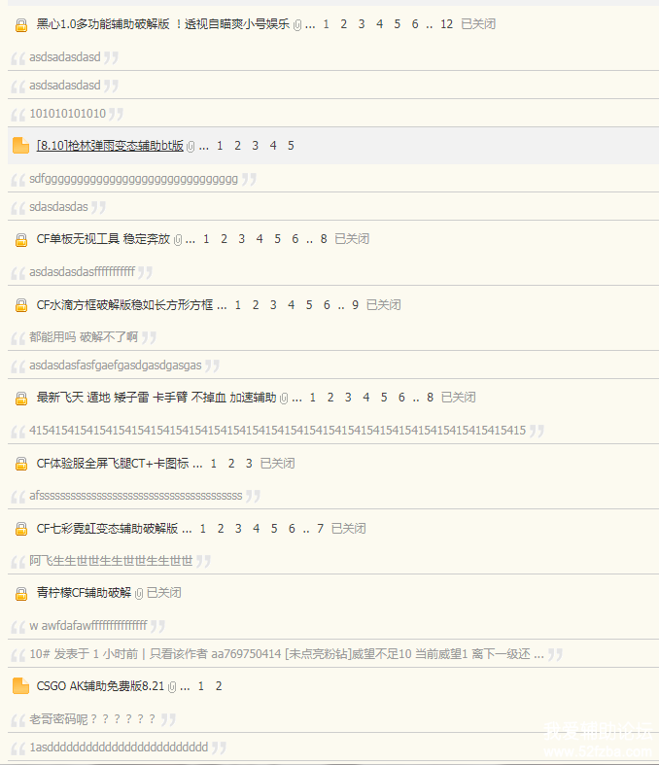Click reply preview 'sdasdasdas'
The height and width of the screenshot is (765, 659).
(x=58, y=207)
